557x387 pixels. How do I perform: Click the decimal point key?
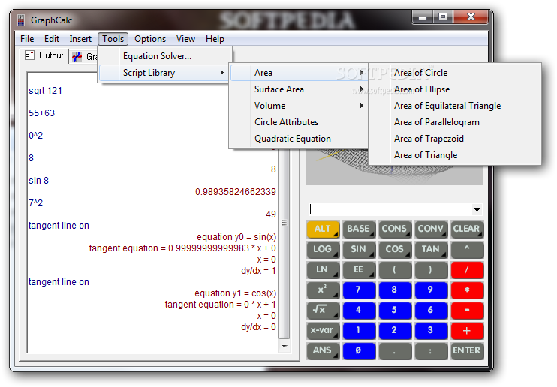[395, 350]
